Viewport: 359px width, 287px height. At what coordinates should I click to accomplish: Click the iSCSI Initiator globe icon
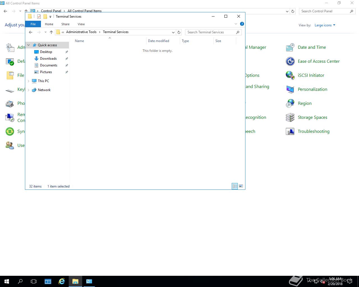(x=290, y=75)
